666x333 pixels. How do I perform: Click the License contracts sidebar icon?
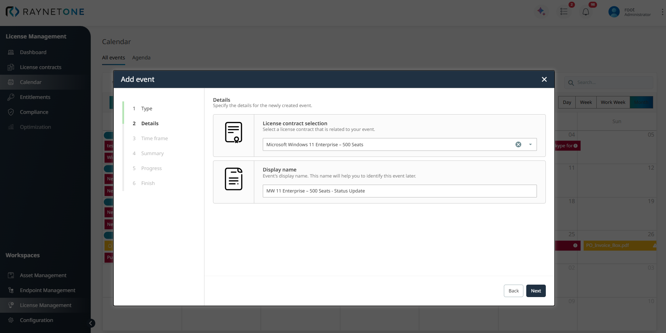click(x=11, y=67)
